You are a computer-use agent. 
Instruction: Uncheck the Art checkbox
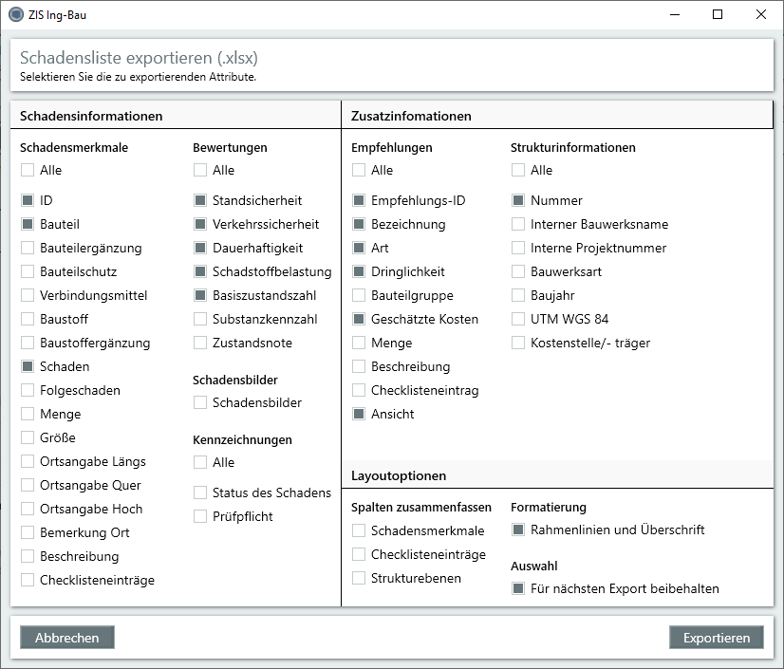coord(359,248)
